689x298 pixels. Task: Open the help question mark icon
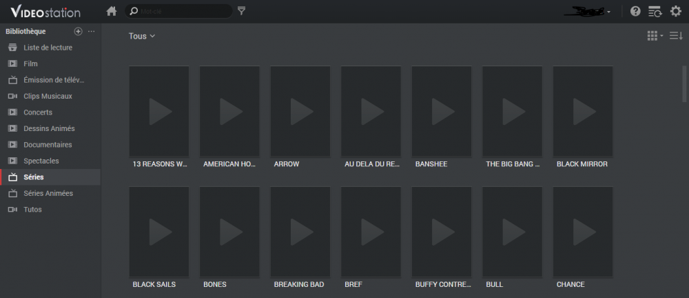(635, 12)
